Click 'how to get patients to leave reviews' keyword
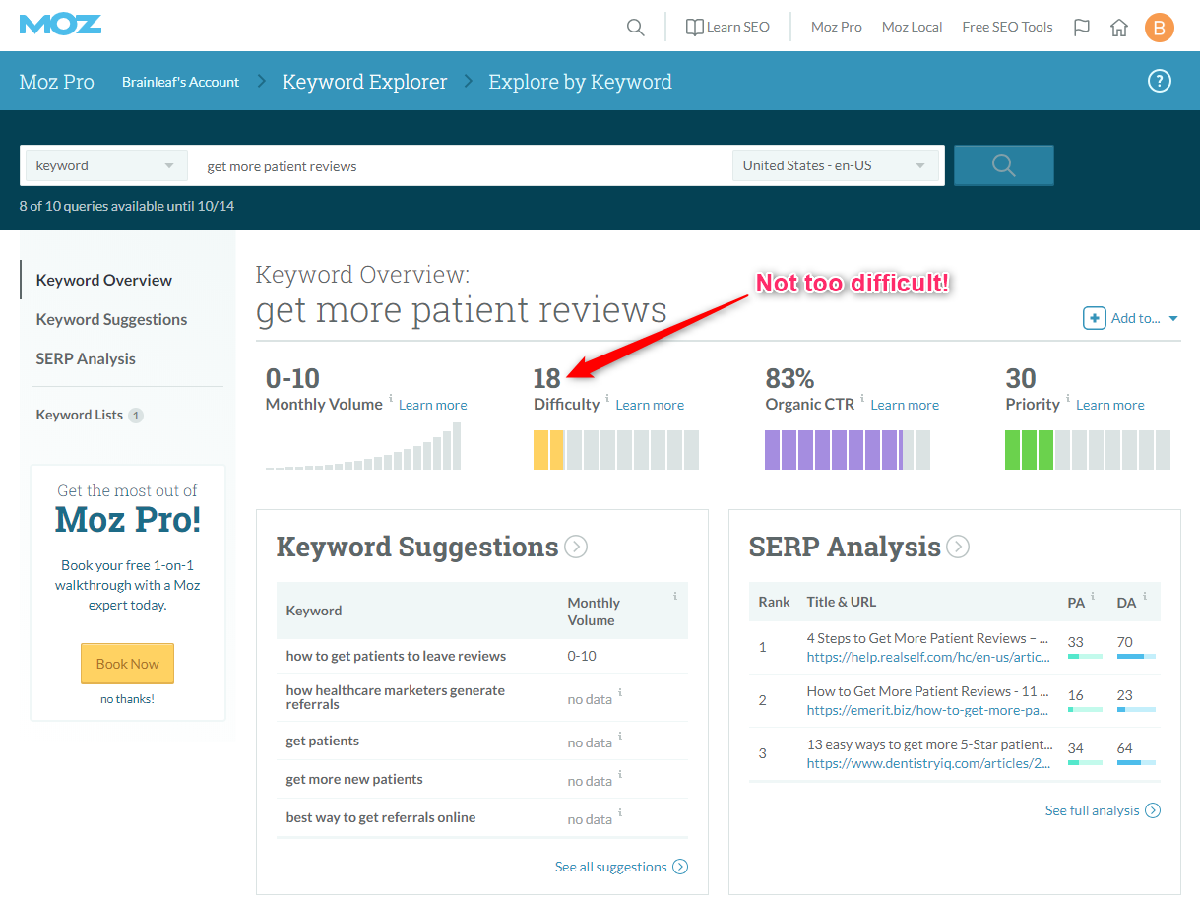The width and height of the screenshot is (1200, 903). click(396, 656)
